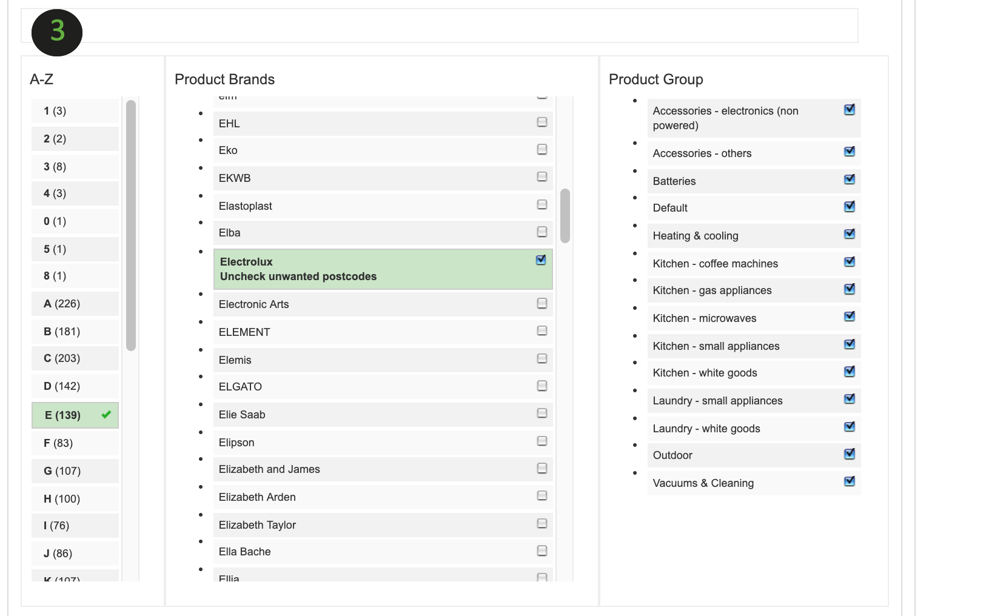The height and width of the screenshot is (616, 986).
Task: Click the Elastoplast brand label
Action: point(246,206)
